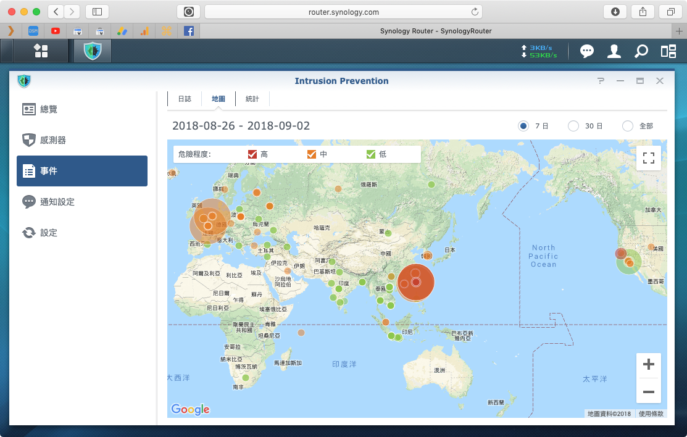This screenshot has height=437, width=687.
Task: Click the large red event circle near Taiwan
Action: click(416, 283)
